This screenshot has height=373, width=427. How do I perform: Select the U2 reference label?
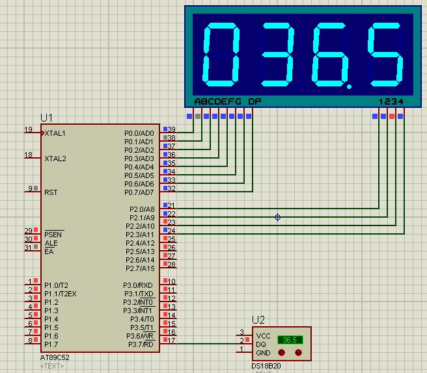pos(258,320)
